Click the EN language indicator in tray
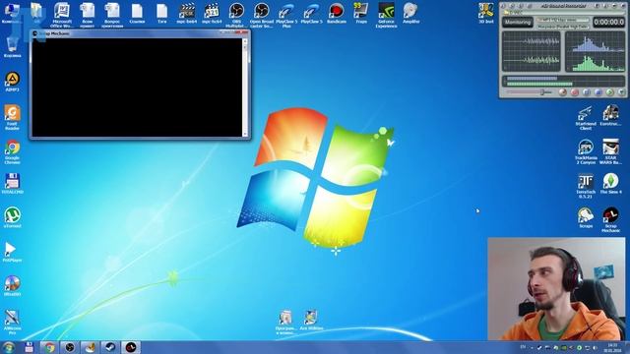Image resolution: width=630 pixels, height=354 pixels. pos(523,347)
